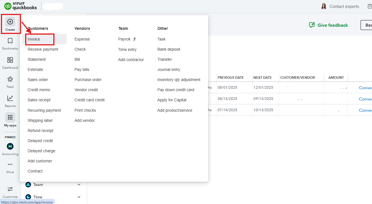Click the More ellipsis icon
Viewport: 372px width, 204px height.
coord(10,164)
